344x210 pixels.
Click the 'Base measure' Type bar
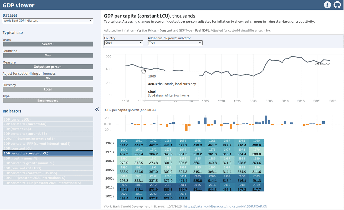click(x=48, y=101)
